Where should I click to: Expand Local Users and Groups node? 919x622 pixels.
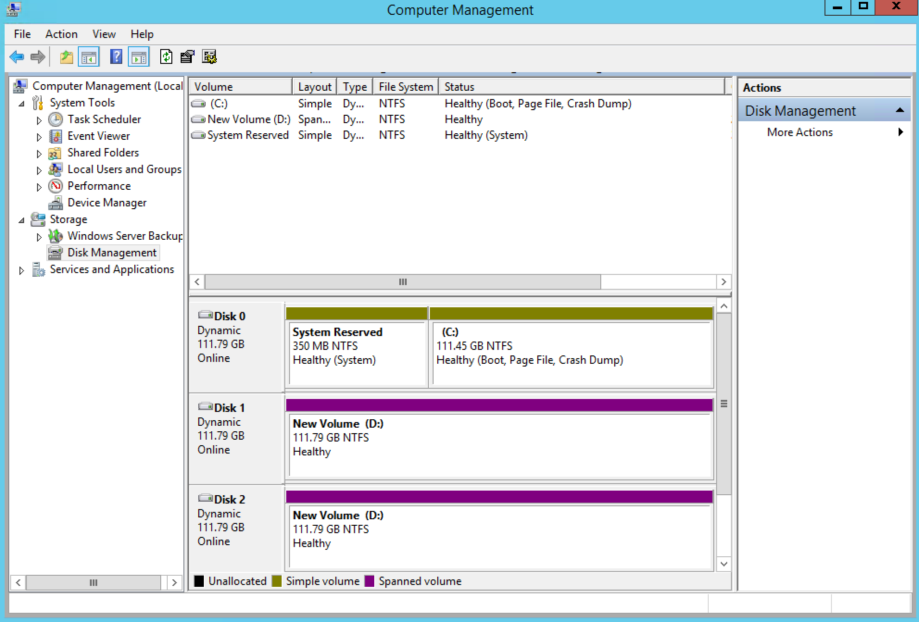tap(39, 170)
